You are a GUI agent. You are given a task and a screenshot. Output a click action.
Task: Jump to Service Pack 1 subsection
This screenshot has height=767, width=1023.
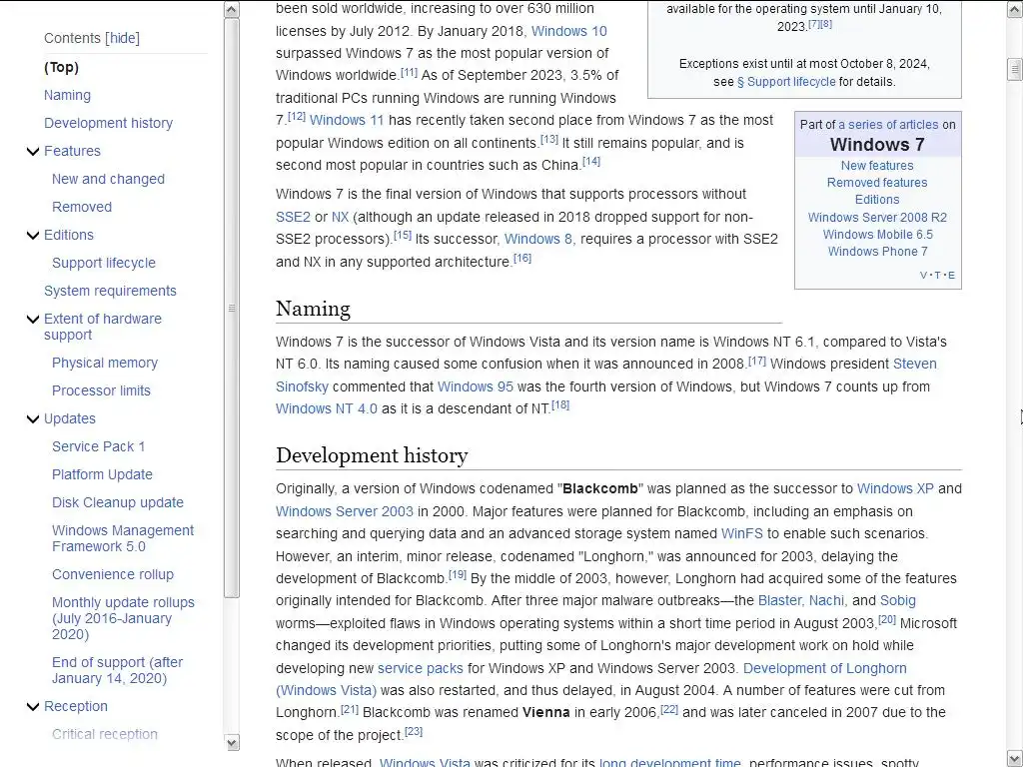99,446
